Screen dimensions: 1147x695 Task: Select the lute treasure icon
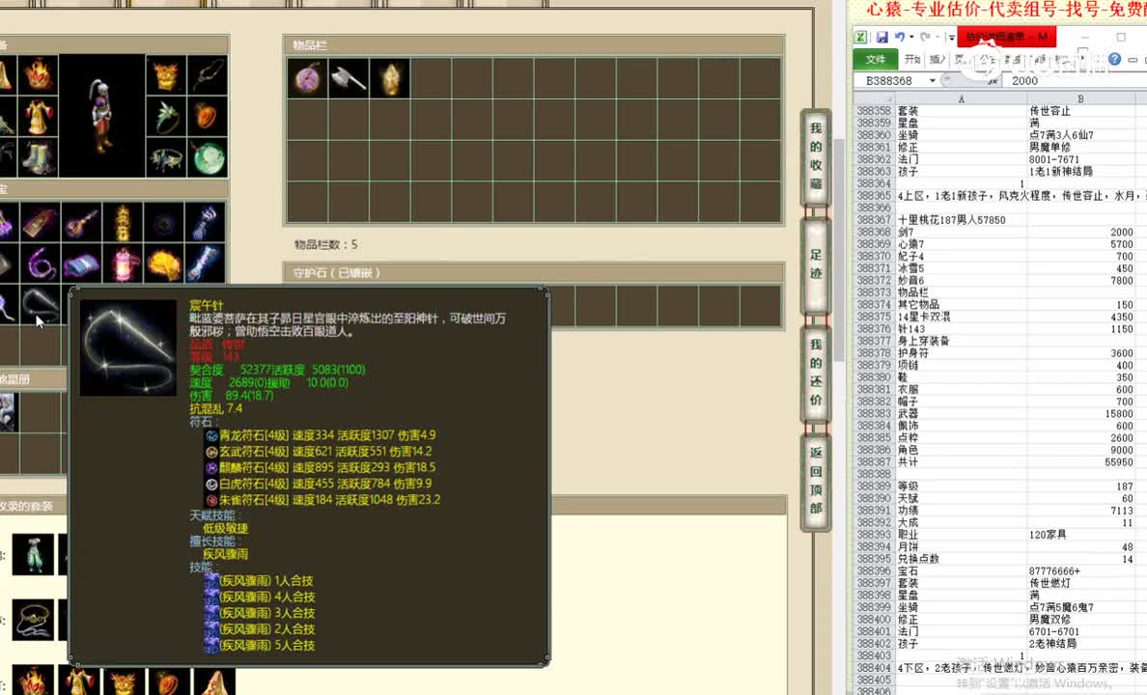[x=81, y=222]
